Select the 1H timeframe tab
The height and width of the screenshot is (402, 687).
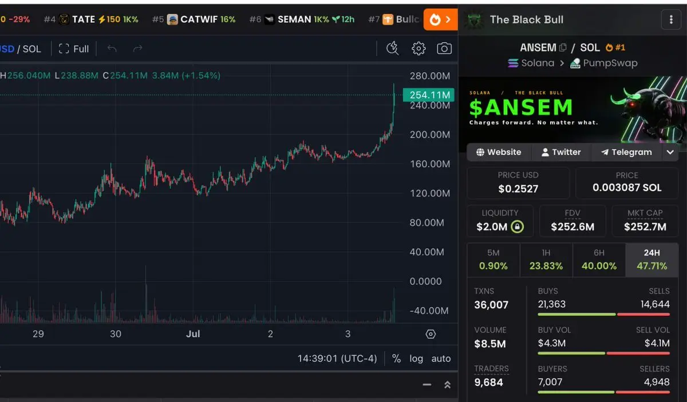pyautogui.click(x=546, y=260)
